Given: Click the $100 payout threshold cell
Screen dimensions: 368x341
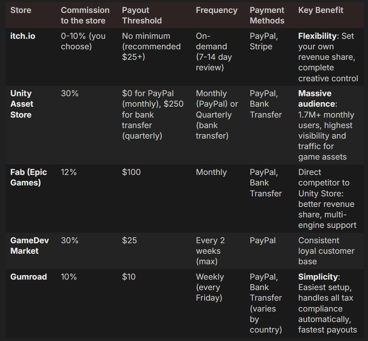Looking at the screenshot, I should coord(131,172).
